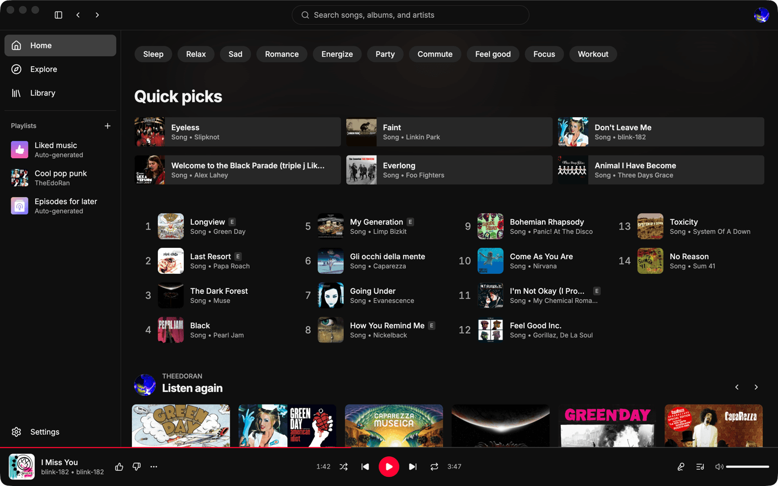Viewport: 778px width, 486px height.
Task: Open Liked music playlist icon
Action: [x=19, y=150]
